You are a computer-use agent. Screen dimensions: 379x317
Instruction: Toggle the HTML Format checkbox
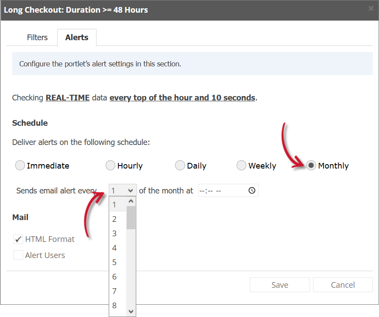click(x=18, y=239)
